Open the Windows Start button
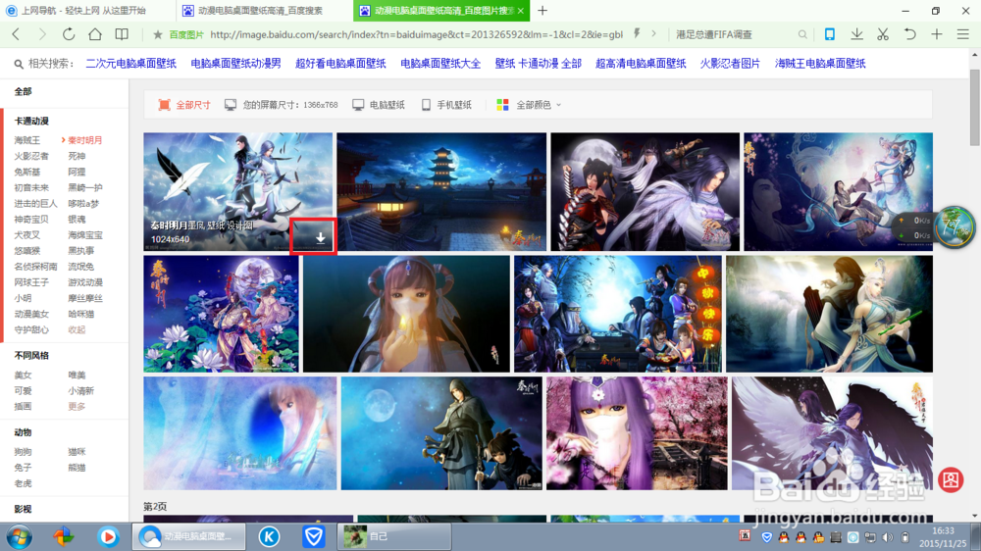The height and width of the screenshot is (551, 981). click(20, 536)
